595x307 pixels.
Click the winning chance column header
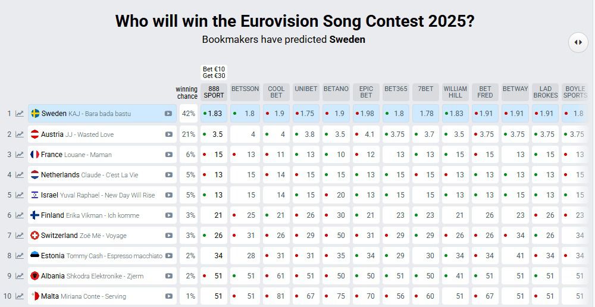pos(187,93)
